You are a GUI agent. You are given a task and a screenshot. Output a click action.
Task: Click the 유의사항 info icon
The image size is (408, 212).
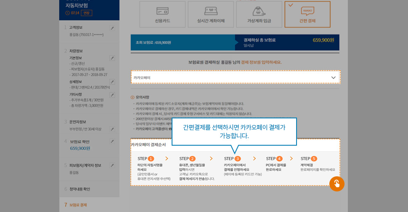pyautogui.click(x=132, y=97)
